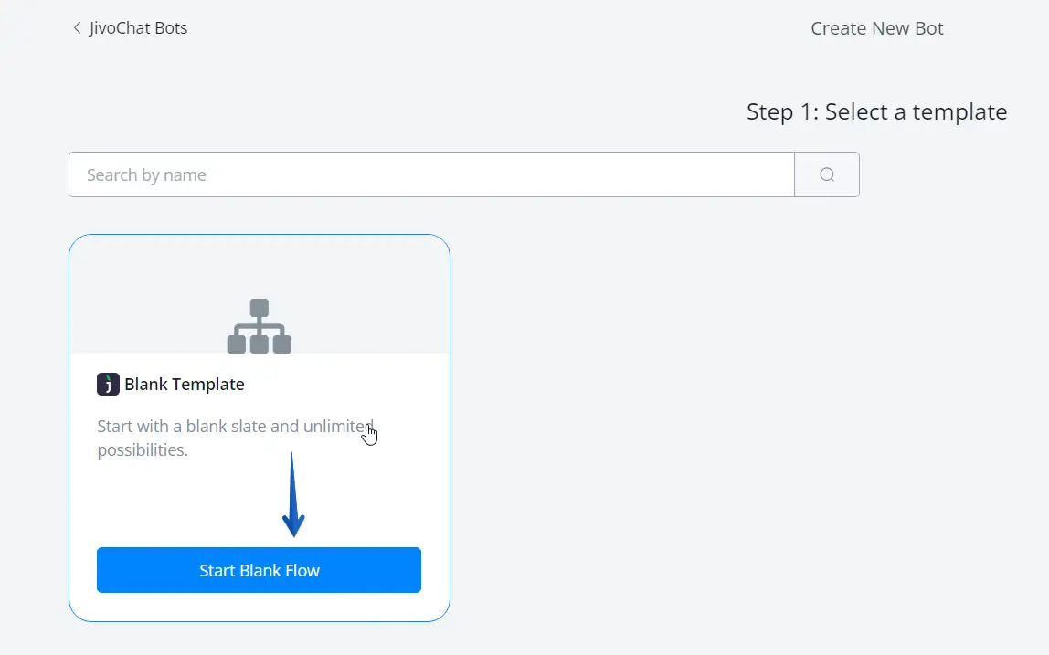Image resolution: width=1049 pixels, height=655 pixels.
Task: Click the word "possibilities." in the card
Action: click(x=143, y=450)
